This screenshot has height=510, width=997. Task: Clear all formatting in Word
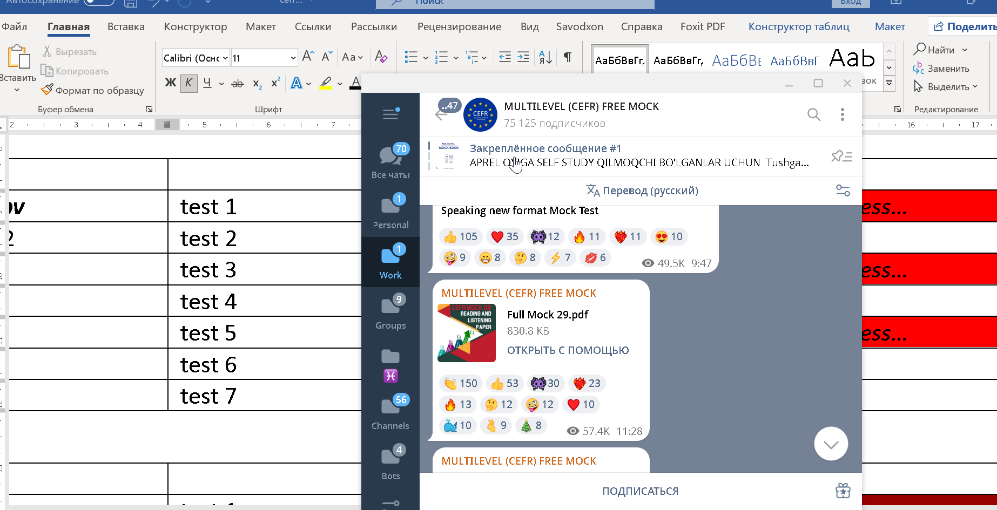pos(381,57)
